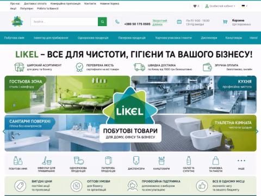Open Побутова хімія menu category

coord(14,38)
